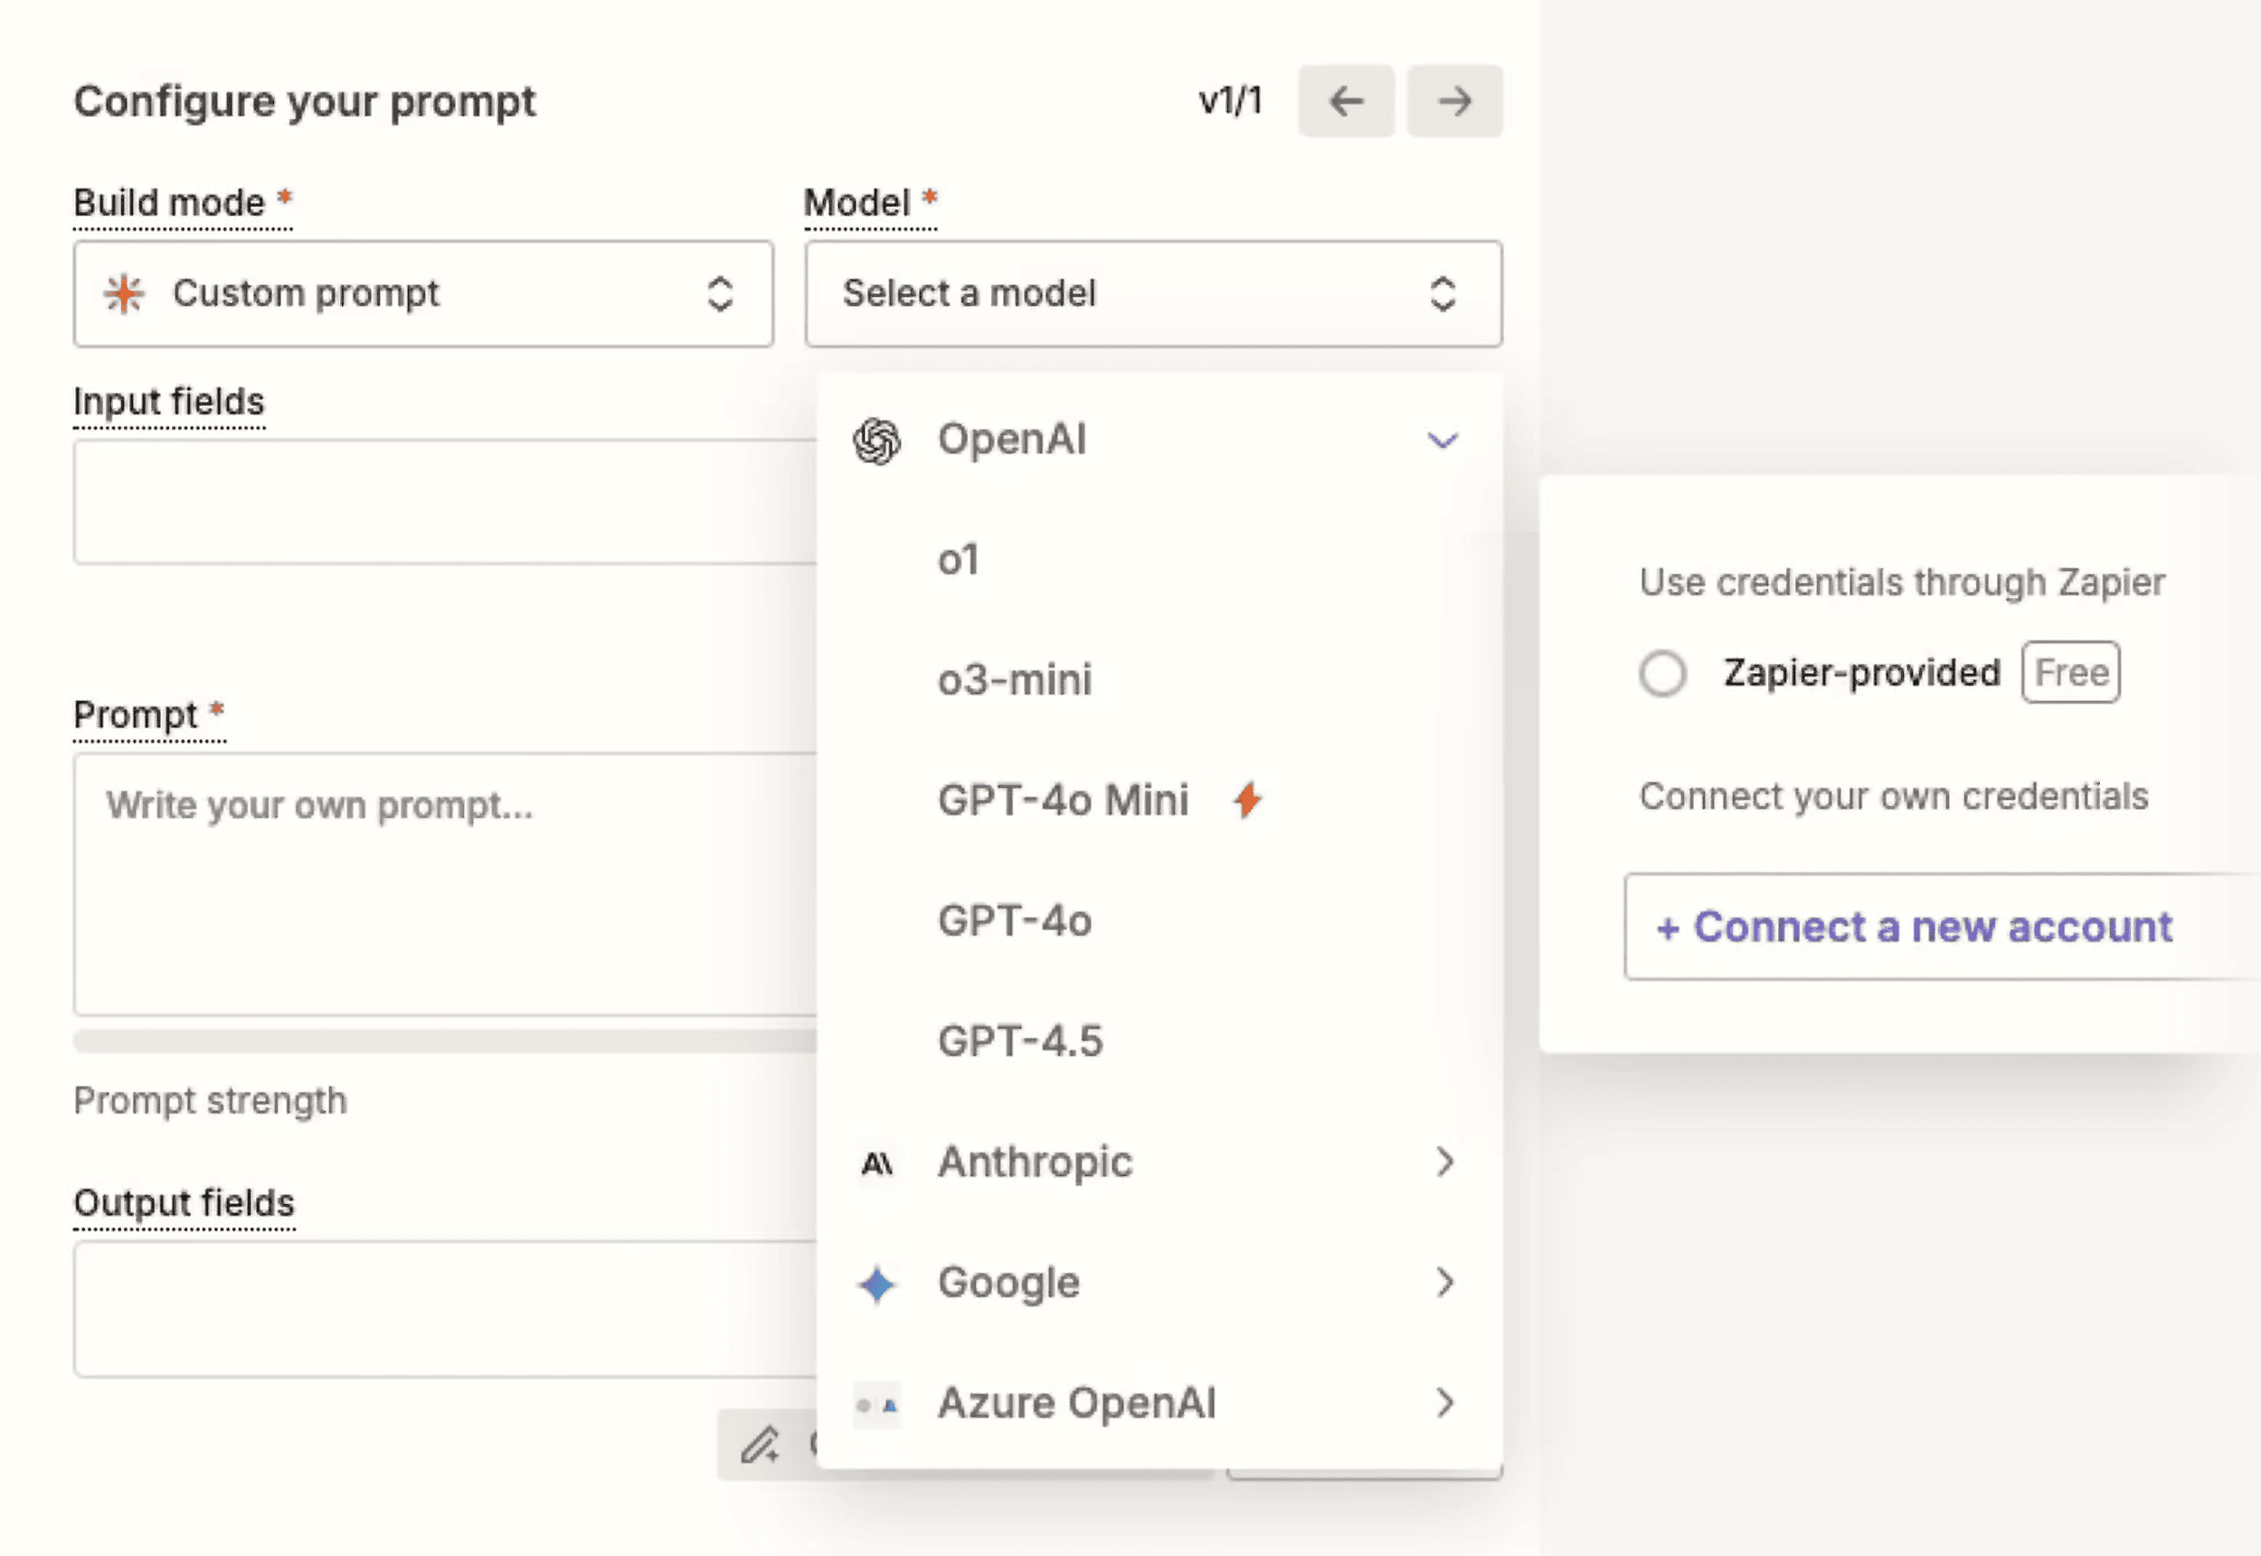Click the Configure your prompt heading
Image resolution: width=2261 pixels, height=1556 pixels.
(305, 101)
